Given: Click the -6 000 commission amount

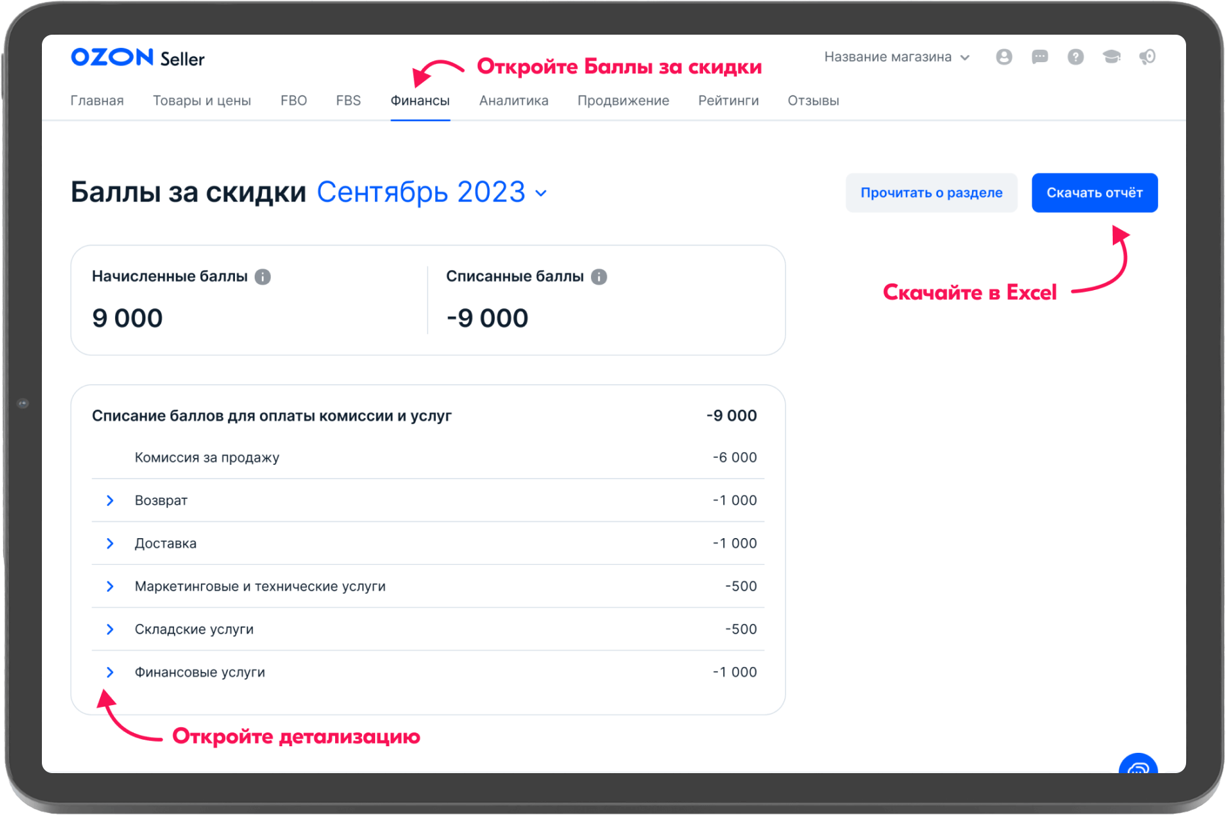Looking at the screenshot, I should coord(734,458).
